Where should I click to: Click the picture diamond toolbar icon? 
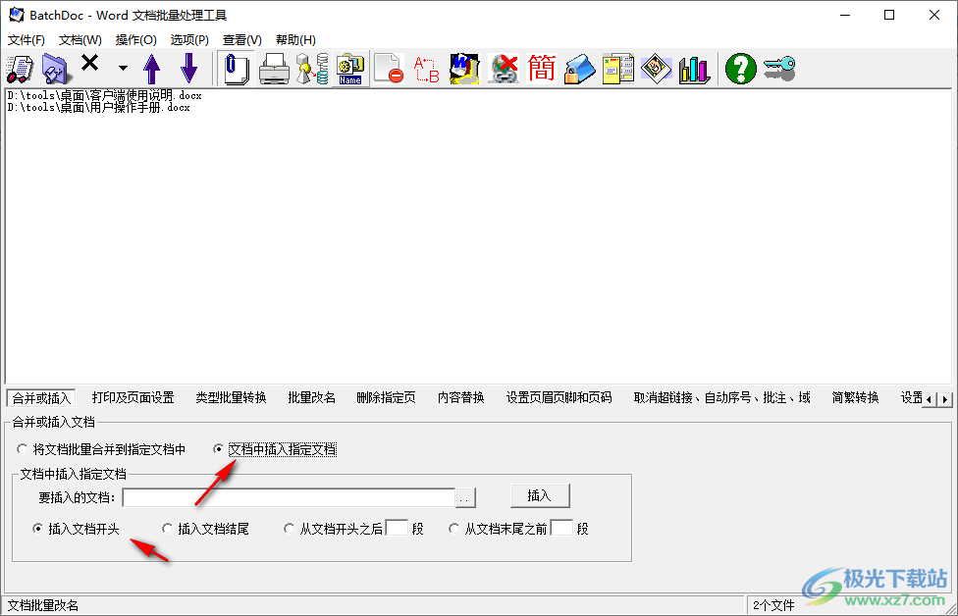657,69
